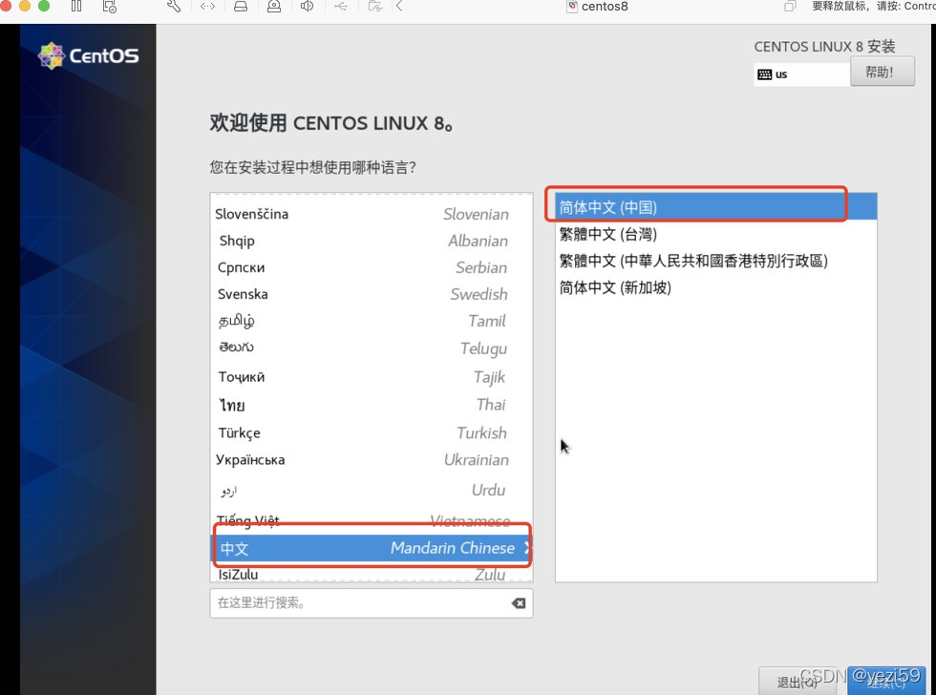Select 简体中文 (新加坡) locale

point(715,287)
